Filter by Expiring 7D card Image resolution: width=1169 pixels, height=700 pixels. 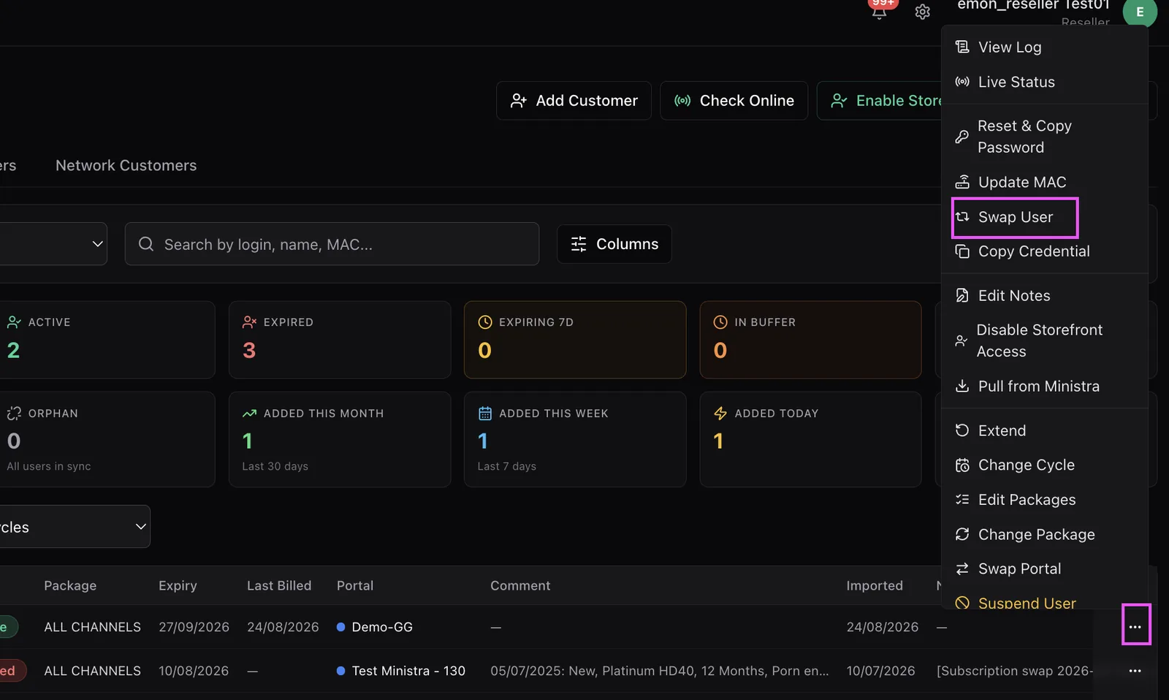pos(575,340)
